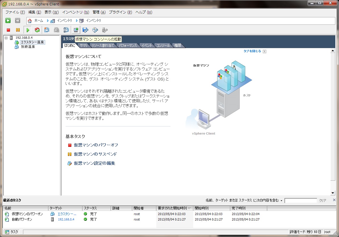The image size is (339, 237).
Task: Open the ファイル menu
Action: [x=15, y=12]
